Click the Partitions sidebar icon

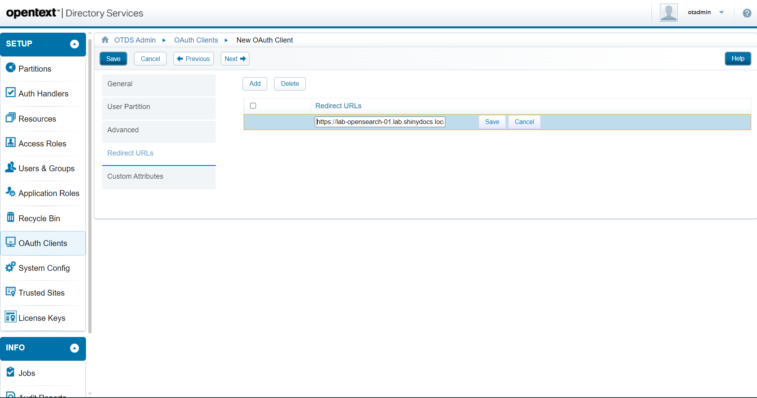tap(11, 68)
